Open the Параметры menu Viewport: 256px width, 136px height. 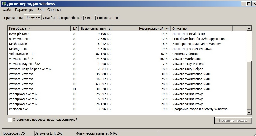pos(24,10)
